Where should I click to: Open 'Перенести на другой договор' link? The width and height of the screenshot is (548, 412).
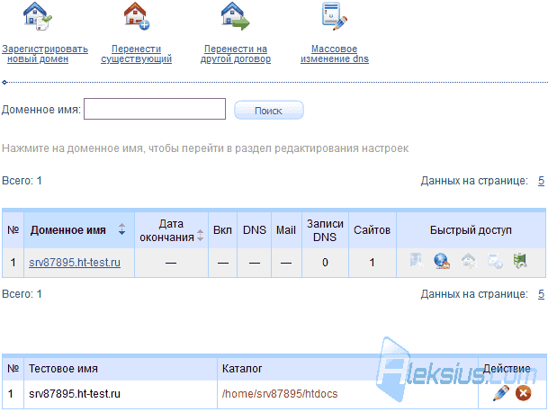tap(236, 54)
